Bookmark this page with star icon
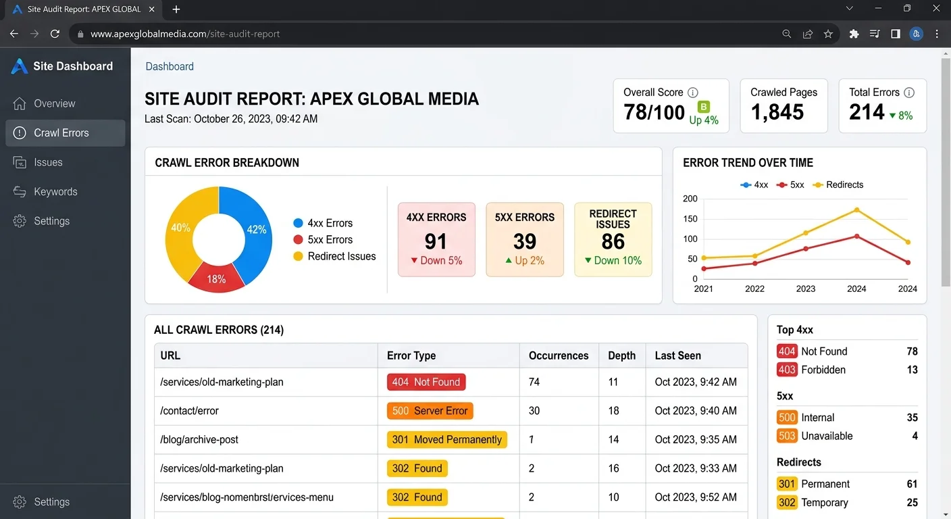Image resolution: width=951 pixels, height=519 pixels. coord(828,34)
